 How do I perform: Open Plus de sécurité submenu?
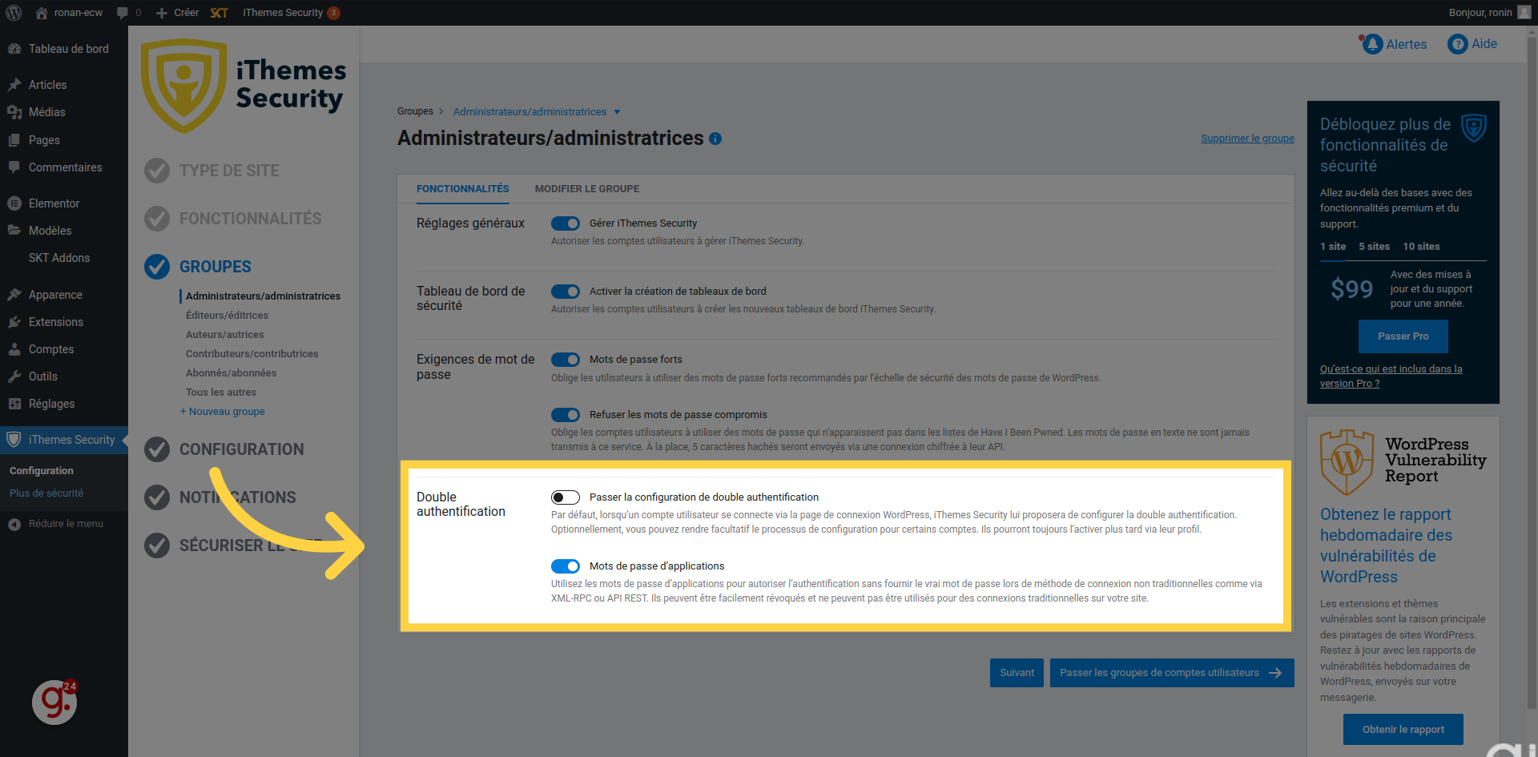[x=46, y=493]
